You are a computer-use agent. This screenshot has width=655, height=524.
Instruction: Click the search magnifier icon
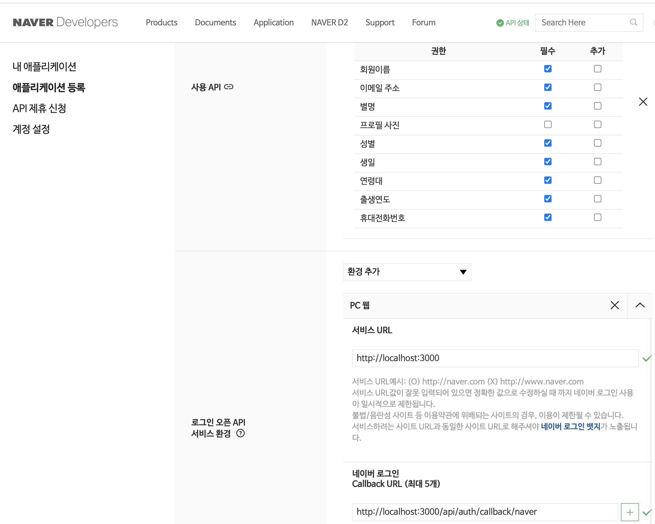[633, 23]
